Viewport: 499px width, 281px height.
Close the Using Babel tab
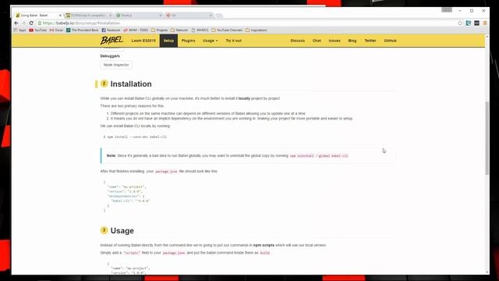60,16
